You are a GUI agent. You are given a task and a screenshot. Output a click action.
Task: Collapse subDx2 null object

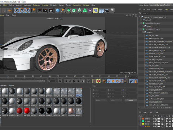coord(143,32)
